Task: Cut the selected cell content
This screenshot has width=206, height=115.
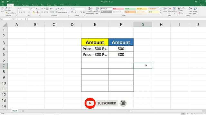Action: 8,8
